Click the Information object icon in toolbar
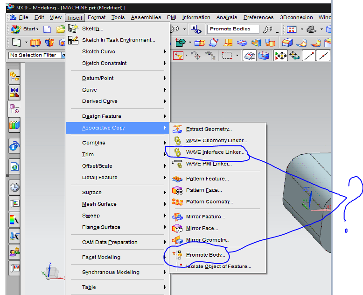The height and width of the screenshot is (295, 363). click(196, 29)
